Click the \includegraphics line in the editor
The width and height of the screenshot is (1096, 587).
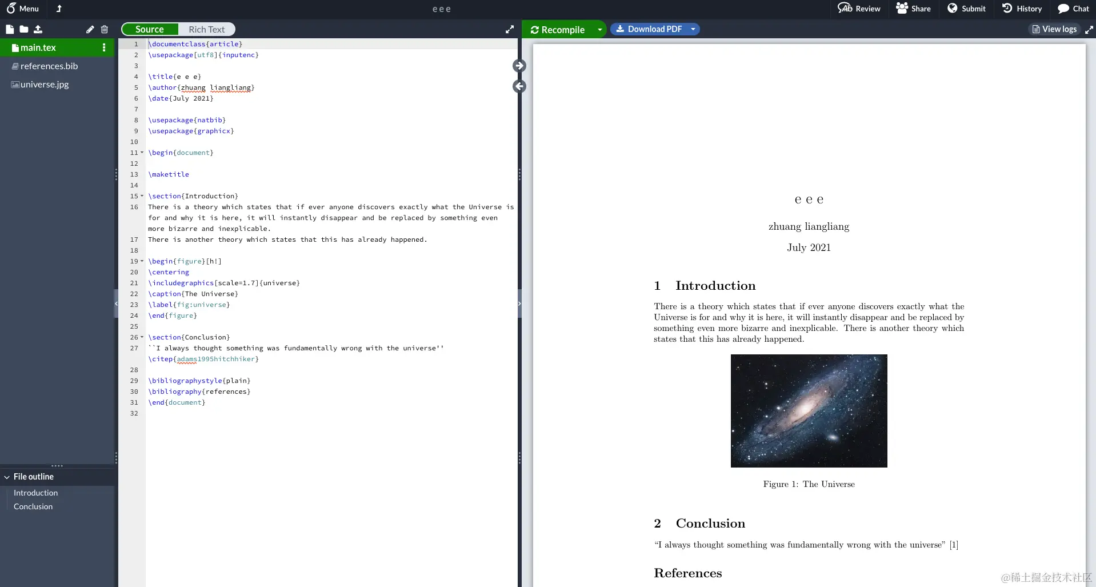224,283
